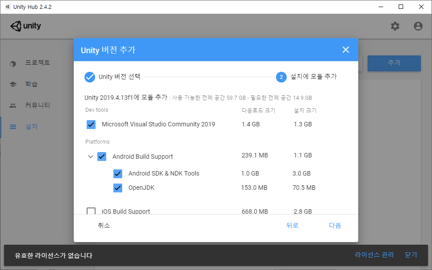Viewport: 432px width, 270px height.
Task: Dismiss the license notice with 닫기
Action: point(411,254)
